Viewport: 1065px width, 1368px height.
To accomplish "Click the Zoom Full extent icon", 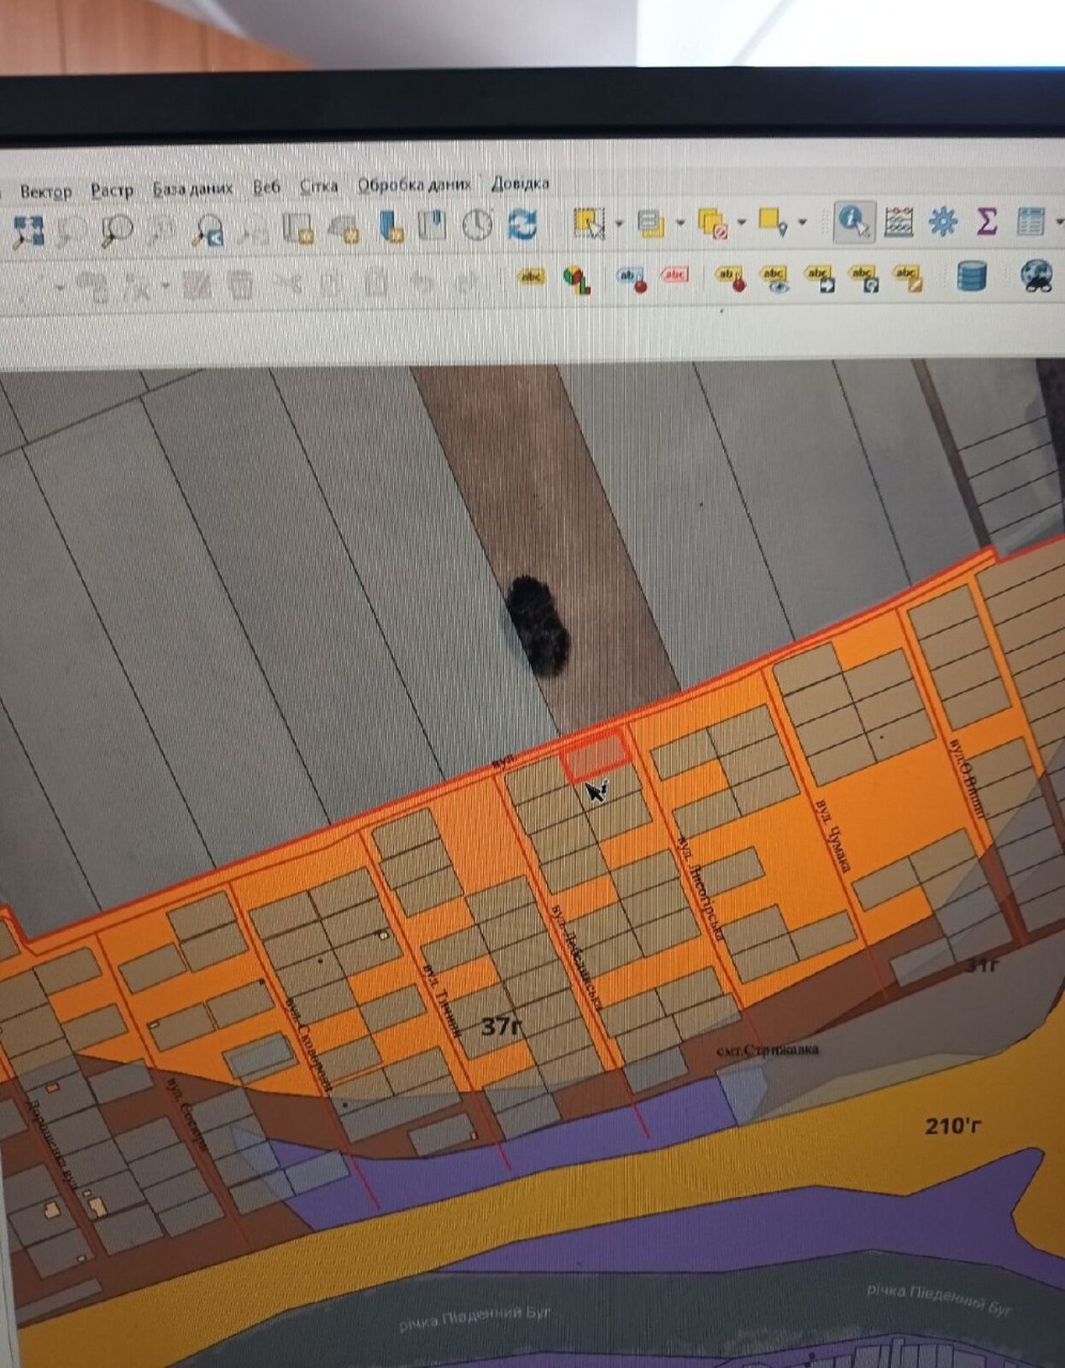I will (27, 230).
